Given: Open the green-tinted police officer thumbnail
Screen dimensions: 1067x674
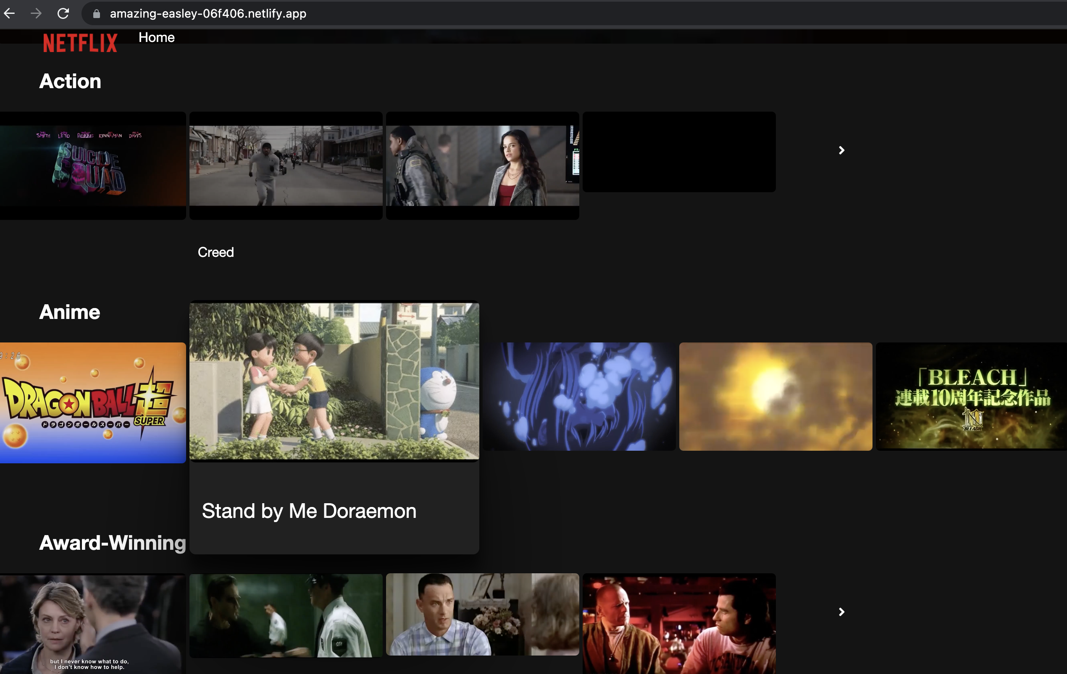Looking at the screenshot, I should 286,616.
